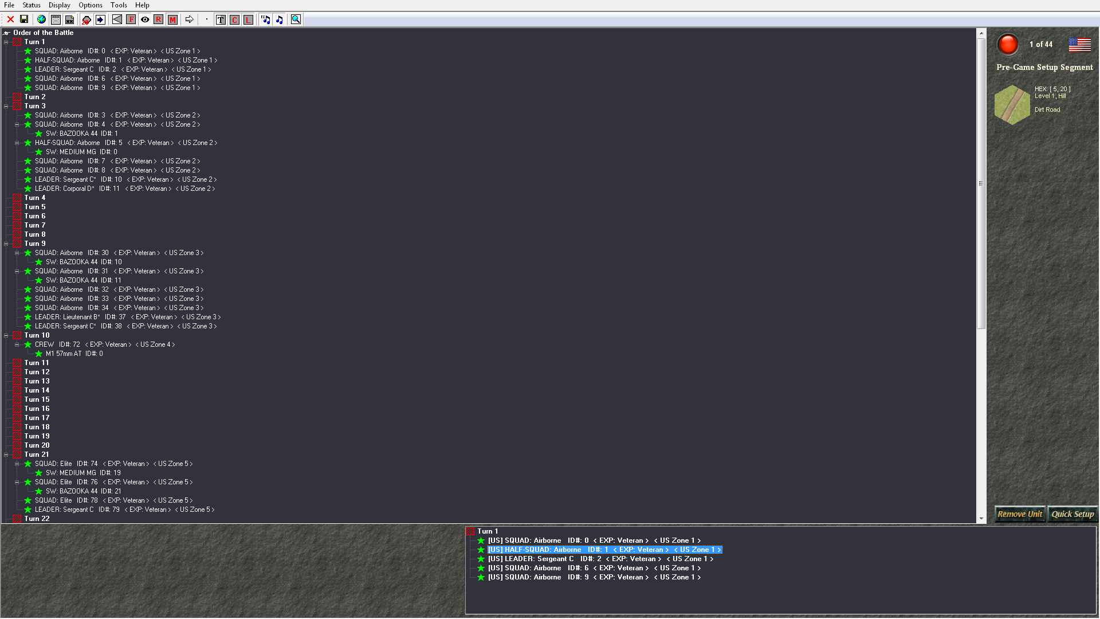Click the red F toolbar icon
Image resolution: width=1100 pixels, height=619 pixels.
[131, 19]
